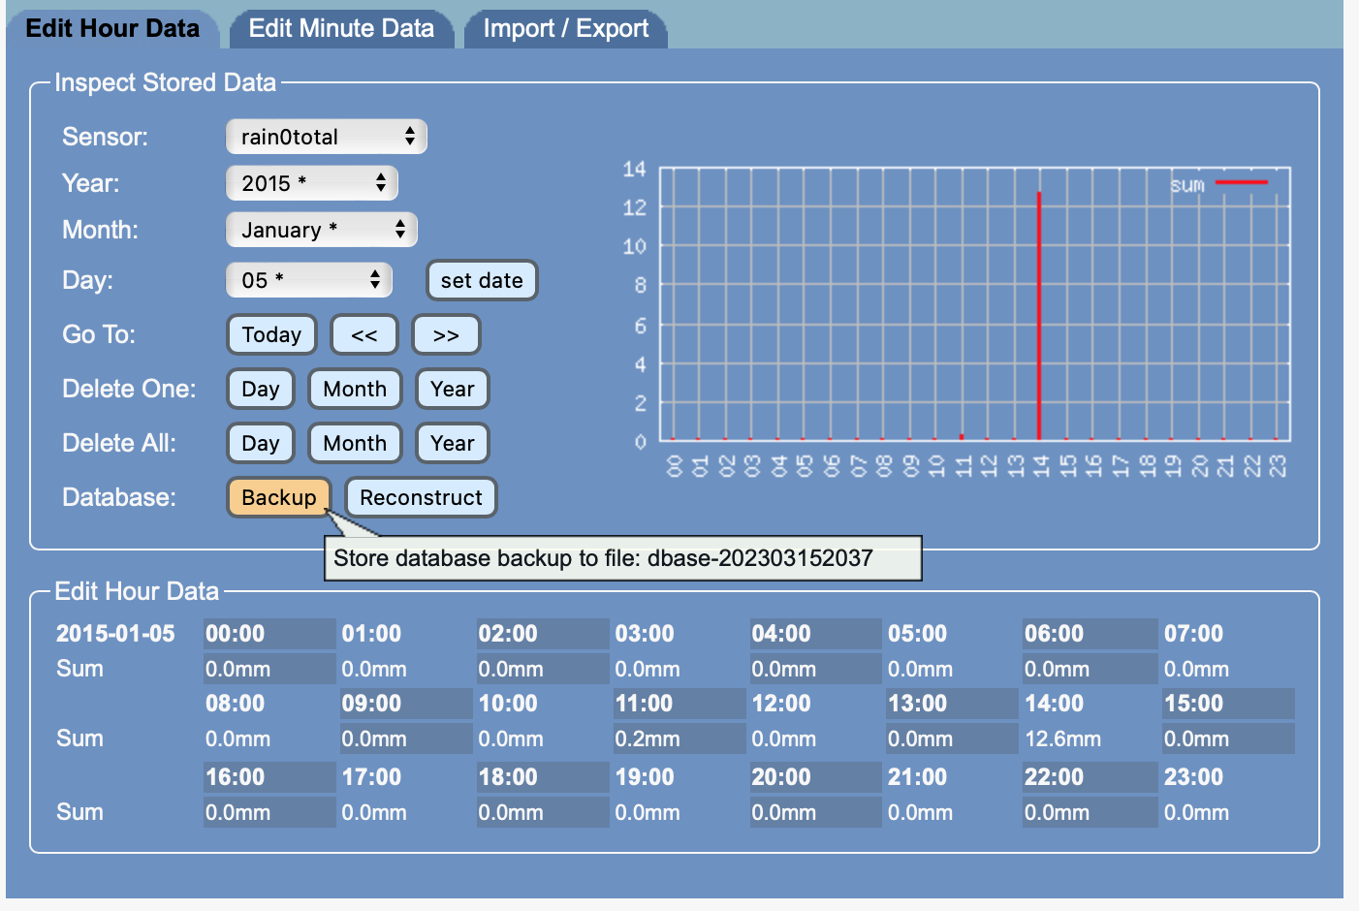
Task: Edit the 03:00 Sum value
Action: [x=679, y=669]
